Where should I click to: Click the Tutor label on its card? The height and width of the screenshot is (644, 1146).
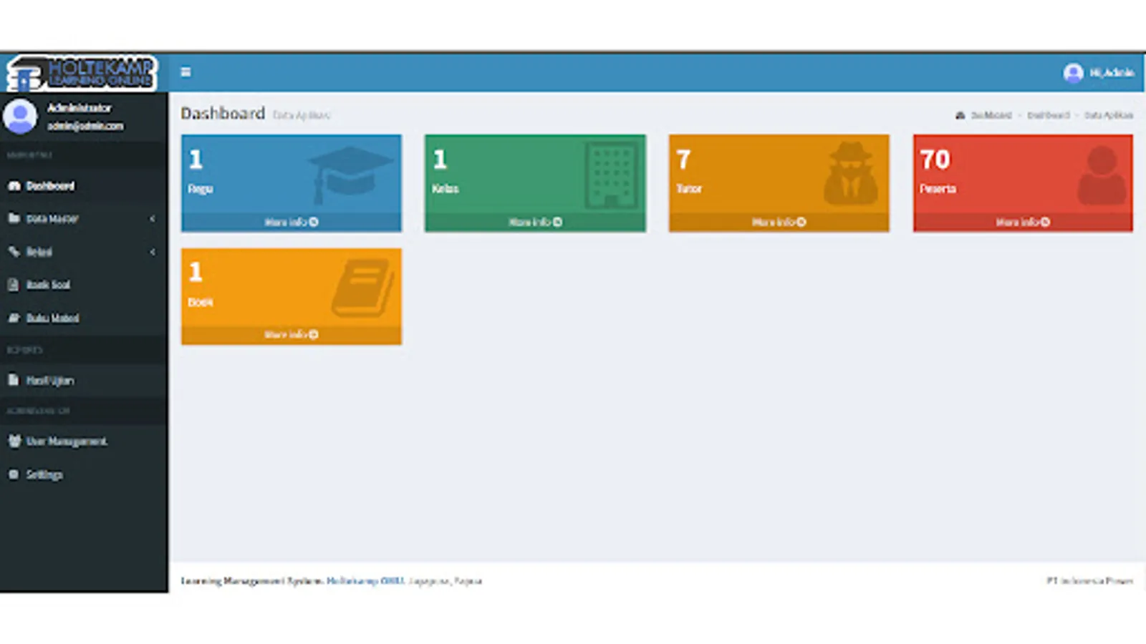pos(689,189)
